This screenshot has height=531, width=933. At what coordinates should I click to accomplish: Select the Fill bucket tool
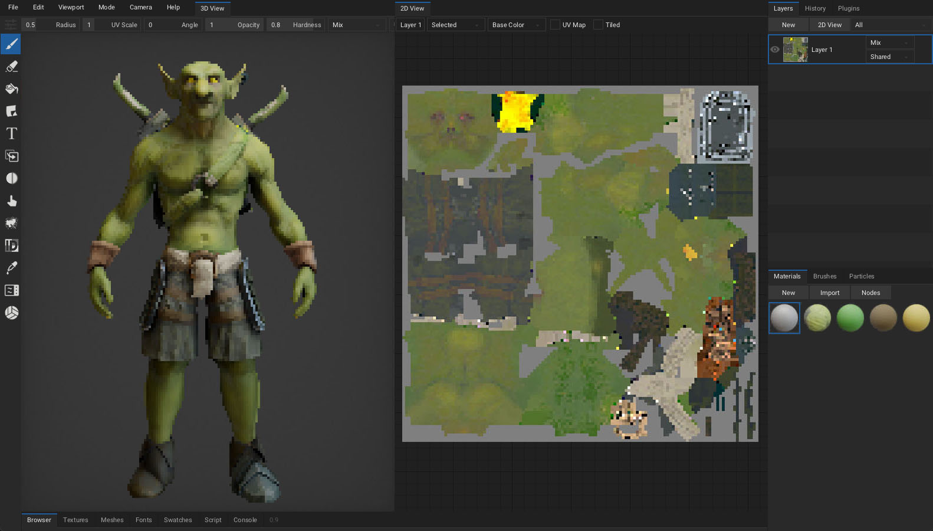click(x=11, y=89)
